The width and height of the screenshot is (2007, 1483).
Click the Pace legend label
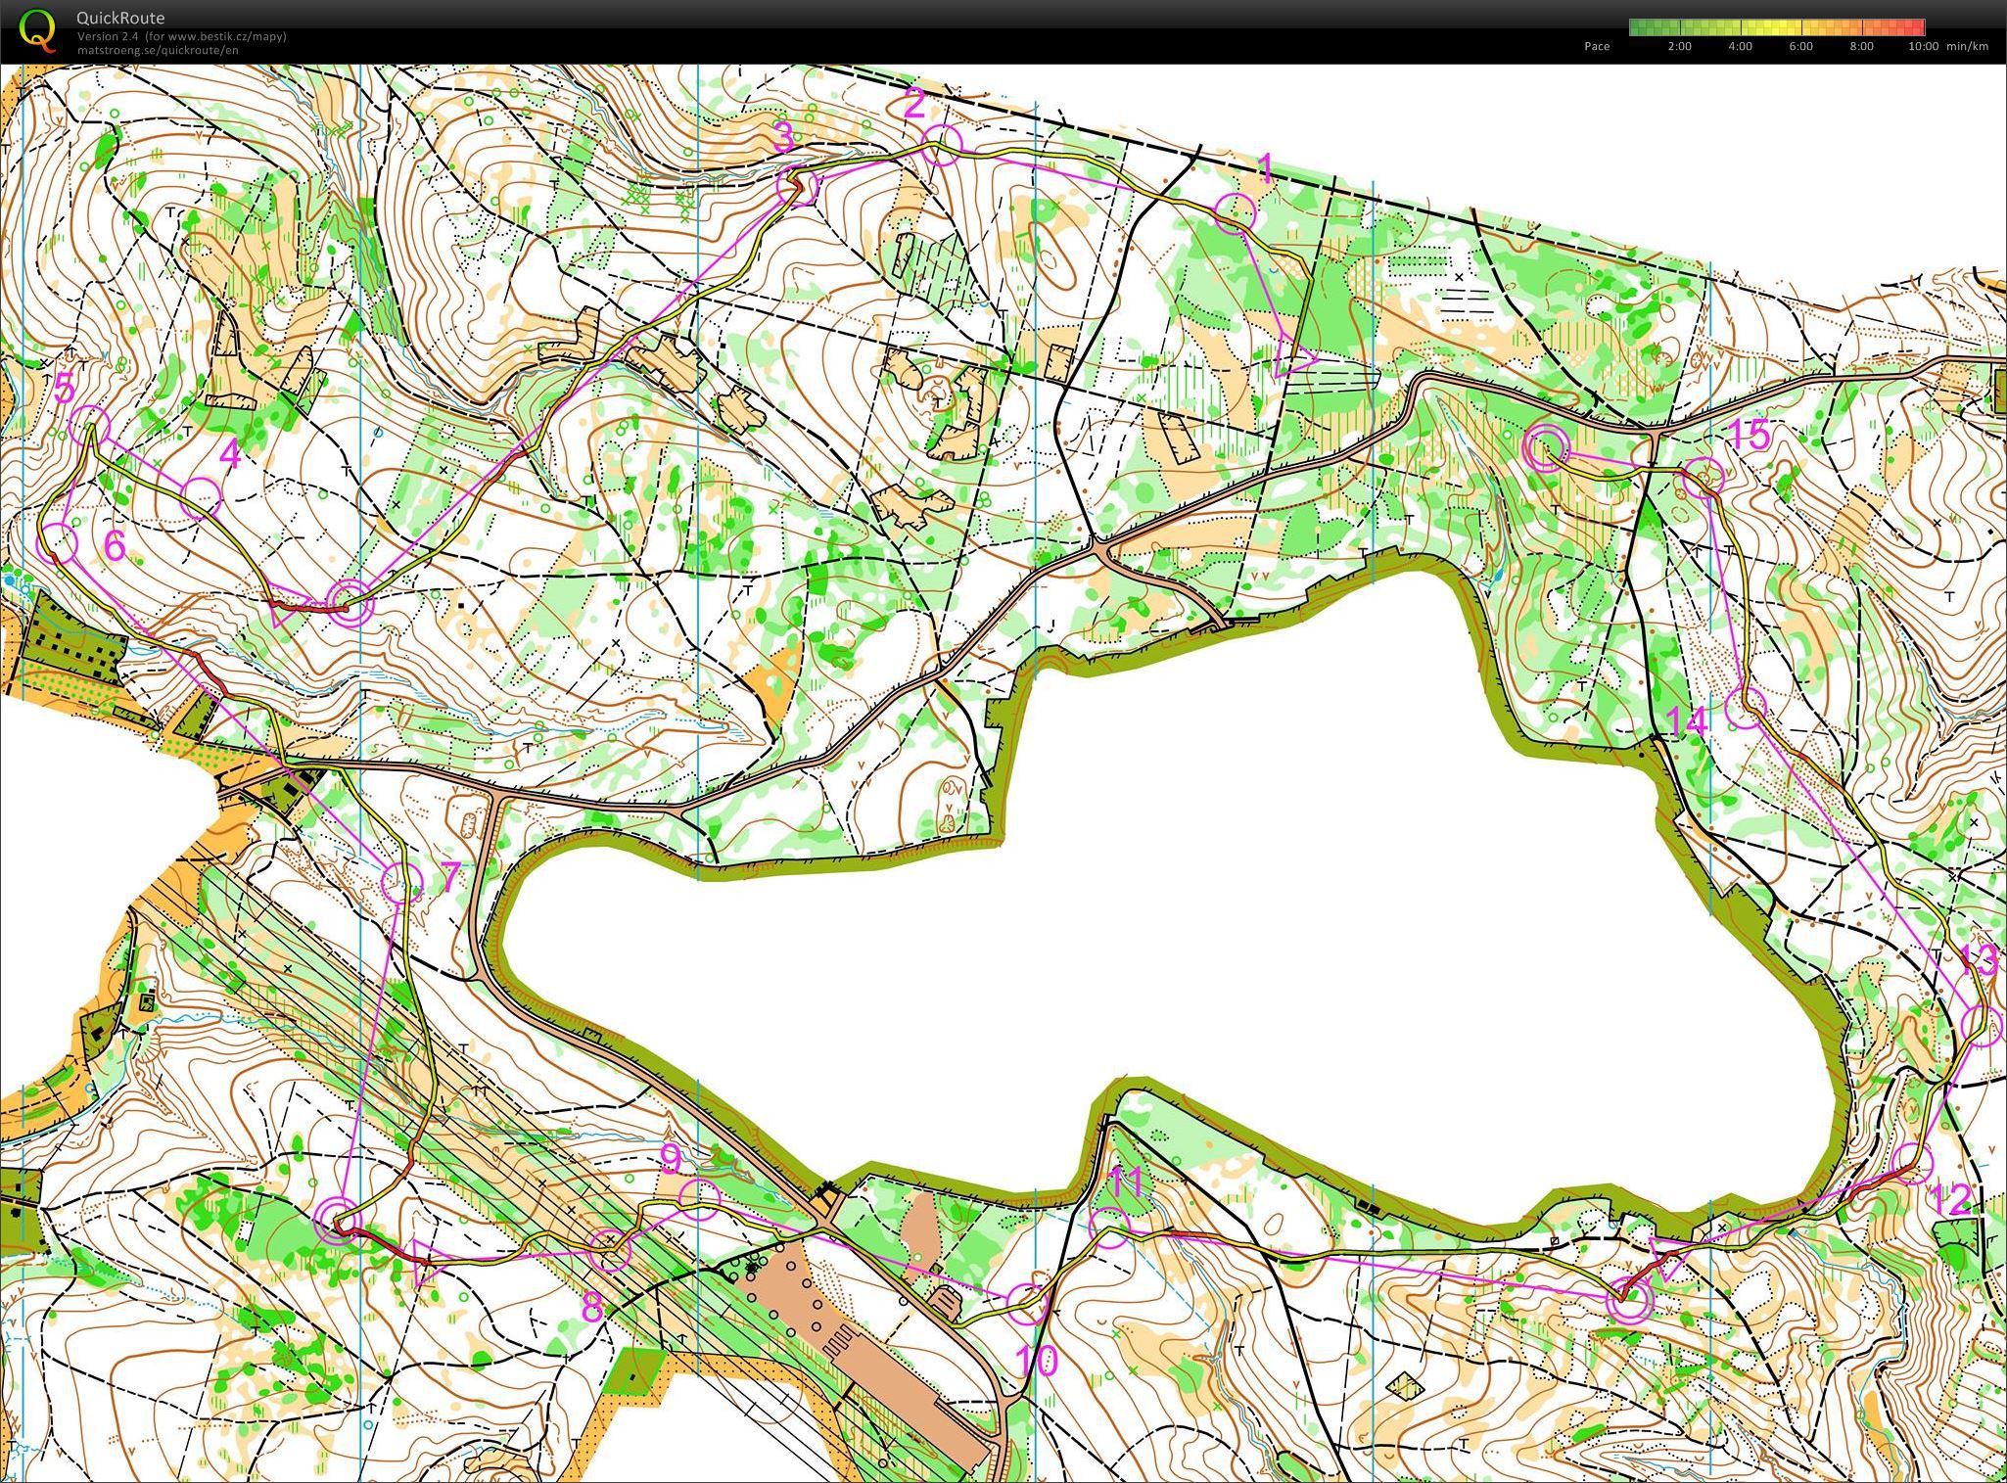[x=1597, y=46]
